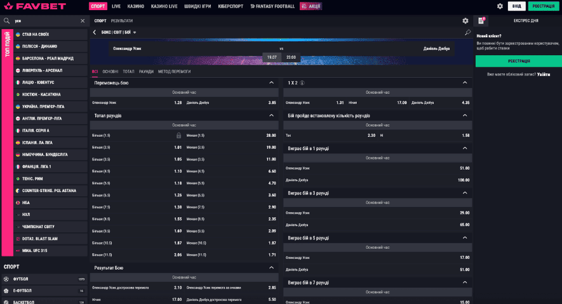
Task: Click info icon next to 1 X 2
Action: [302, 83]
